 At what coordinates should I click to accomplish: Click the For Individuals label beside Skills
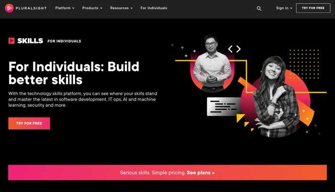[64, 41]
